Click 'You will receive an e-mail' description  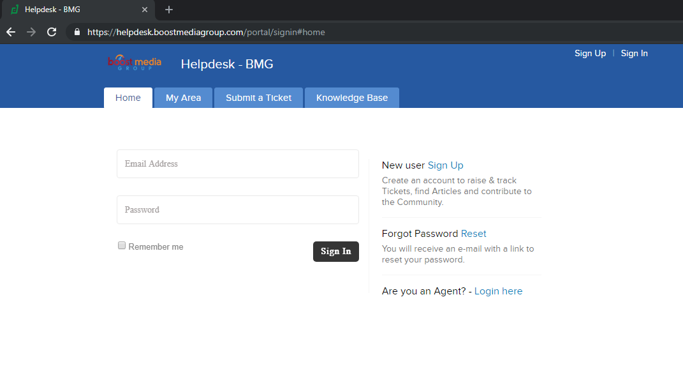tap(458, 254)
